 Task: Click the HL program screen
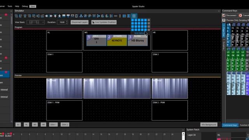coord(64,40)
